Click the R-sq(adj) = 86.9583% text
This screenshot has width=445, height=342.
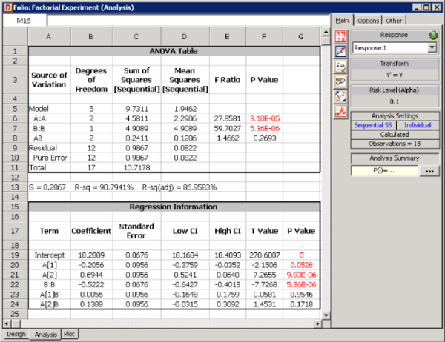pos(179,187)
